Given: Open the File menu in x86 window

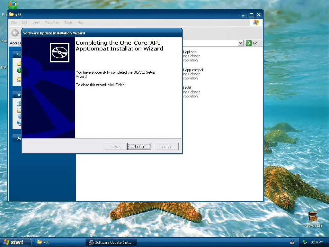Looking at the screenshot, I should 14,23.
